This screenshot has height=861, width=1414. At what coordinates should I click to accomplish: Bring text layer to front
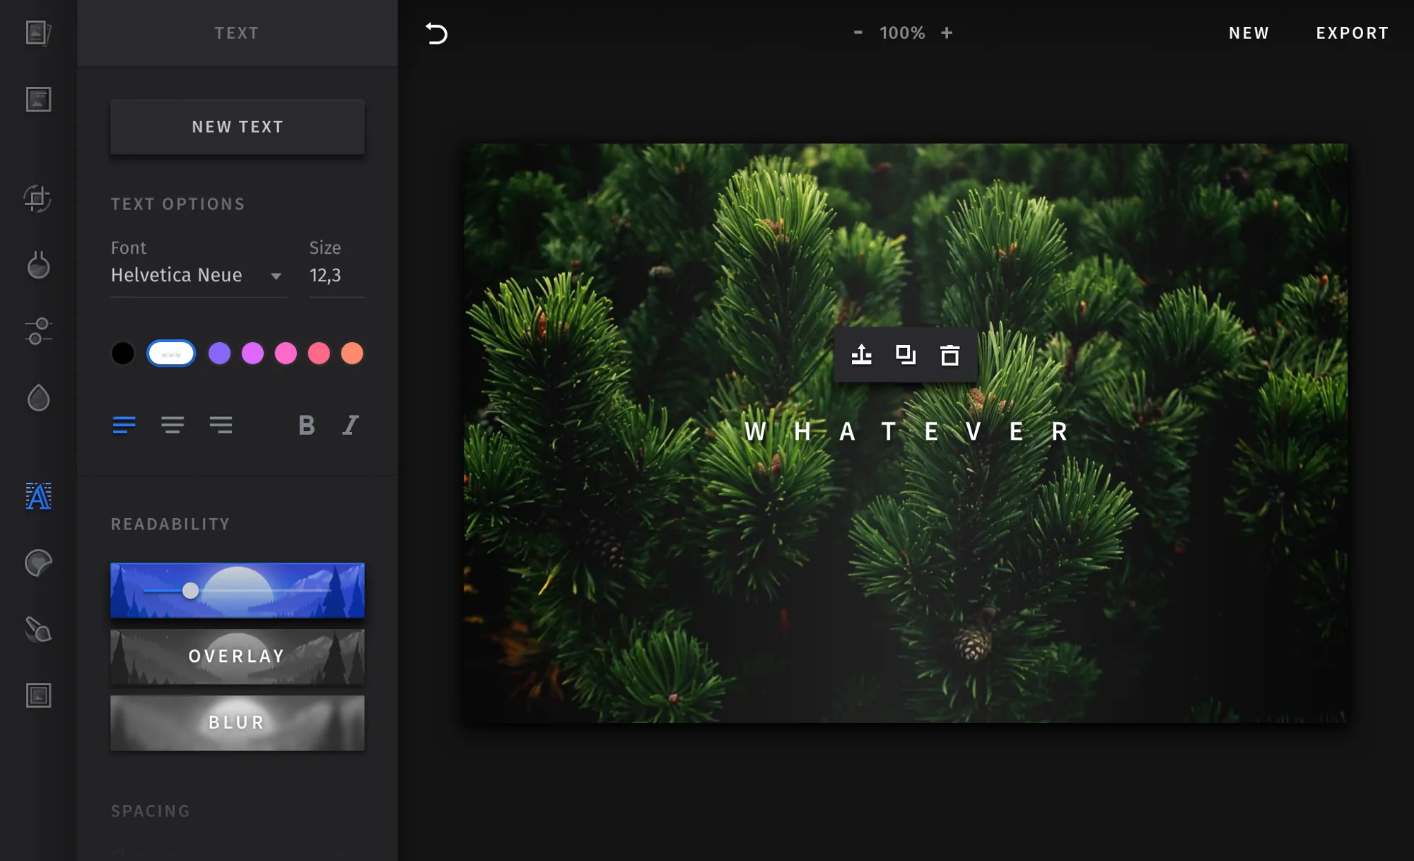point(861,354)
